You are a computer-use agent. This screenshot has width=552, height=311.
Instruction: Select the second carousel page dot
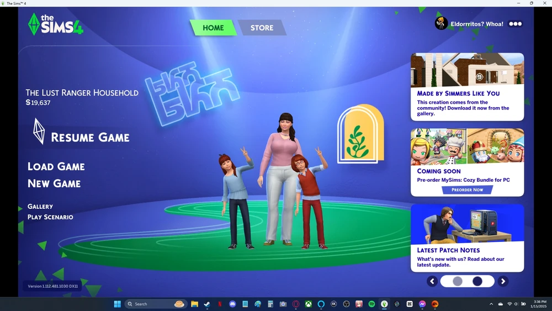pyautogui.click(x=477, y=281)
